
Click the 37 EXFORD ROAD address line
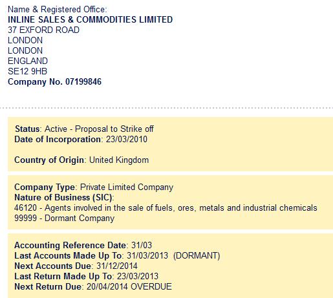[43, 30]
